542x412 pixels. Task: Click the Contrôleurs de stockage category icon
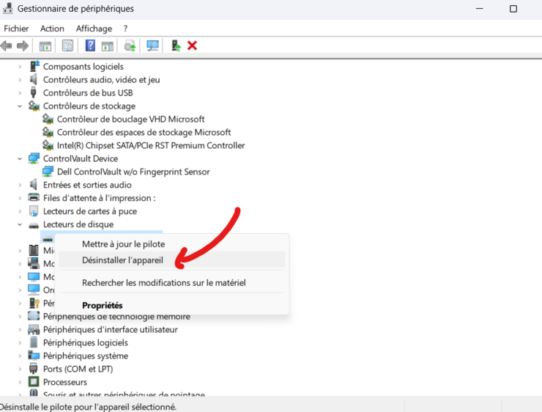coord(34,106)
